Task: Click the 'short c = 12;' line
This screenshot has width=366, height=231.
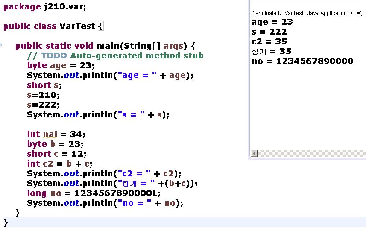Action: tap(57, 154)
